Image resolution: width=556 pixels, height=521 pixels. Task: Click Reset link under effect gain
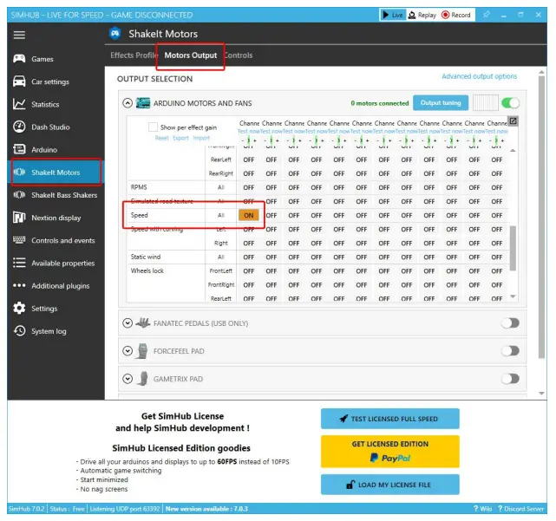coord(161,138)
